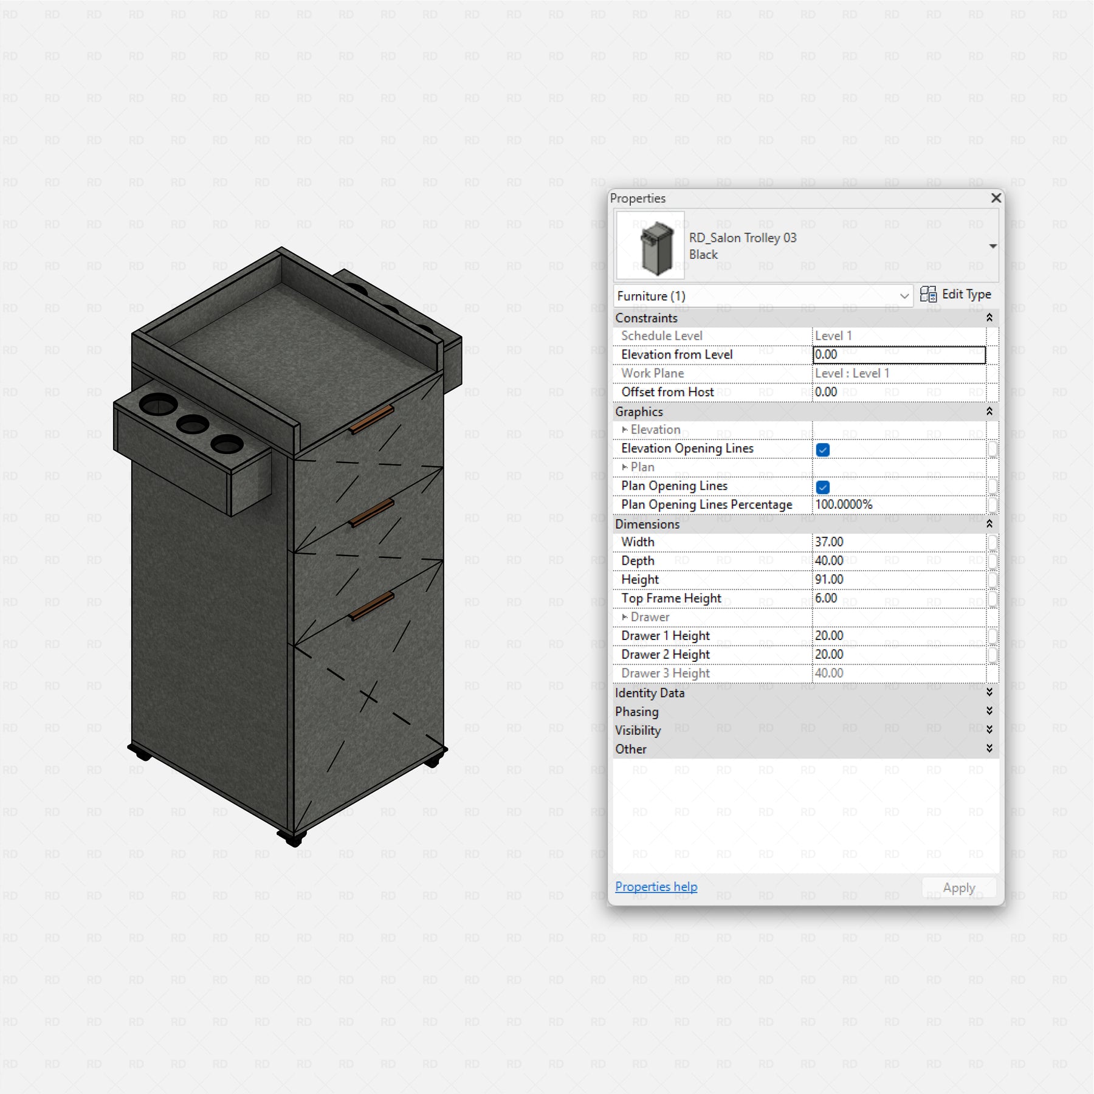Collapse the Constraints section
Viewport: 1094px width, 1094px height.
[x=989, y=318]
